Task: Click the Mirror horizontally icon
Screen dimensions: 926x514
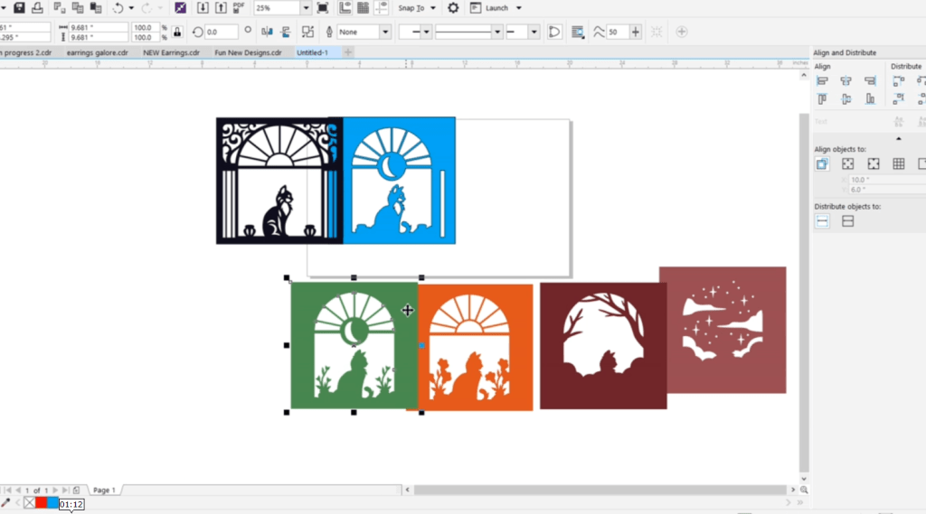Action: [x=267, y=32]
